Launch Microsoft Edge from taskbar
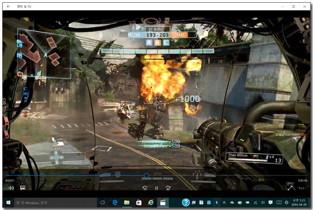313x210 pixels. [x=115, y=202]
